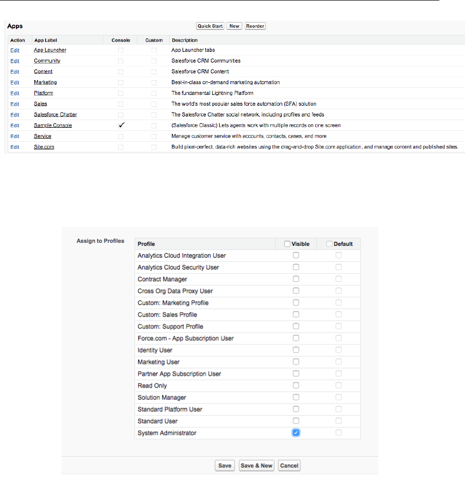Check Visible for Marketing User
This screenshot has height=483, width=465.
point(296,362)
